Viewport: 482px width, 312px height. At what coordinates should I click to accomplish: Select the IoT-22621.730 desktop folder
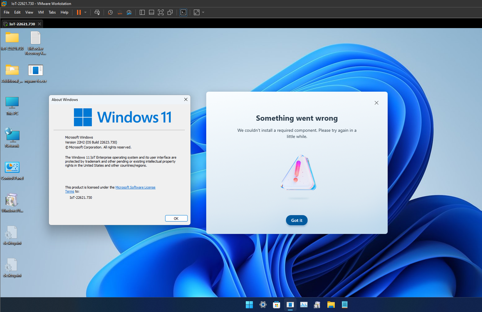[x=12, y=41]
